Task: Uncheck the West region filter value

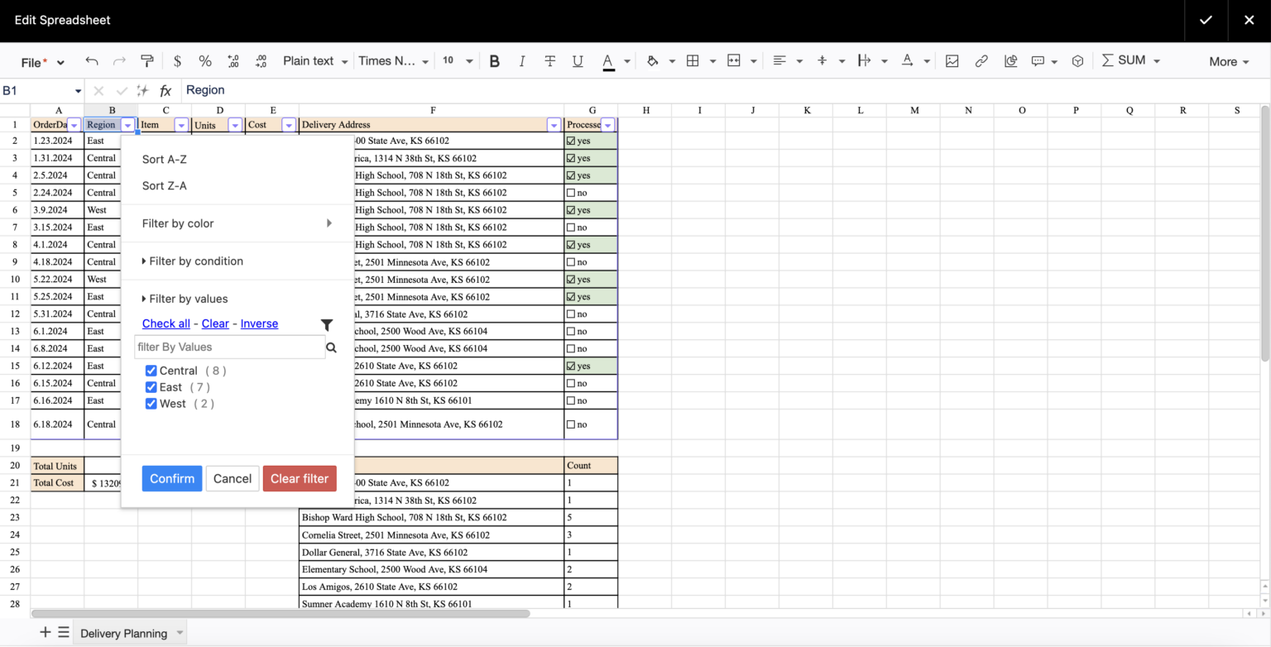Action: (151, 404)
